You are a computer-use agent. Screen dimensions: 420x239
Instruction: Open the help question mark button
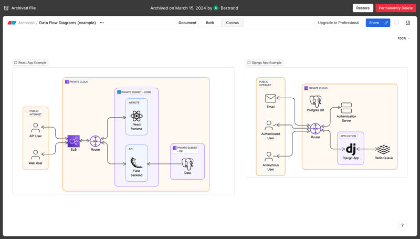tap(403, 225)
